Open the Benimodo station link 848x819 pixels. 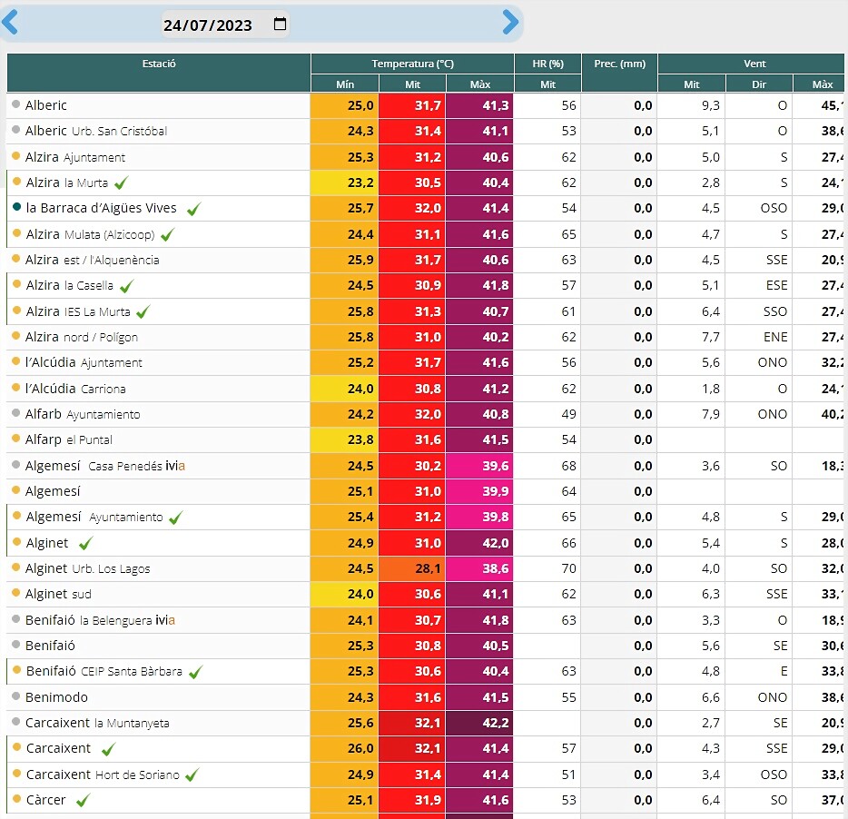[x=56, y=697]
